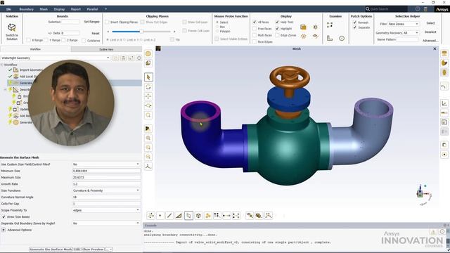Image resolution: width=450 pixels, height=253 pixels.
Task: Expand the Advanced Options section
Action: tap(4, 230)
